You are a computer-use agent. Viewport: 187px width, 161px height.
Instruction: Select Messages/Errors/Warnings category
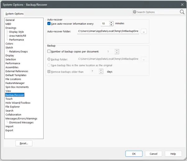(21, 119)
